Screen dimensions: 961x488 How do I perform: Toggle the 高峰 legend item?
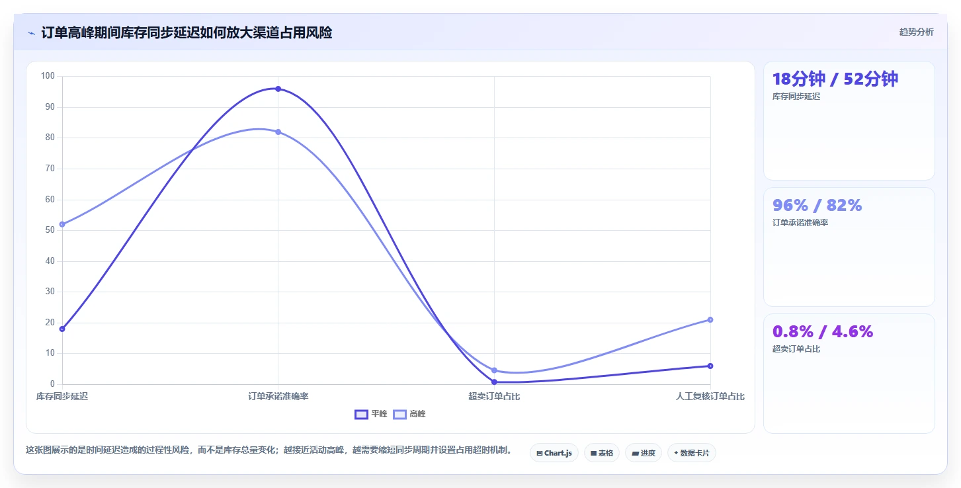pyautogui.click(x=409, y=414)
